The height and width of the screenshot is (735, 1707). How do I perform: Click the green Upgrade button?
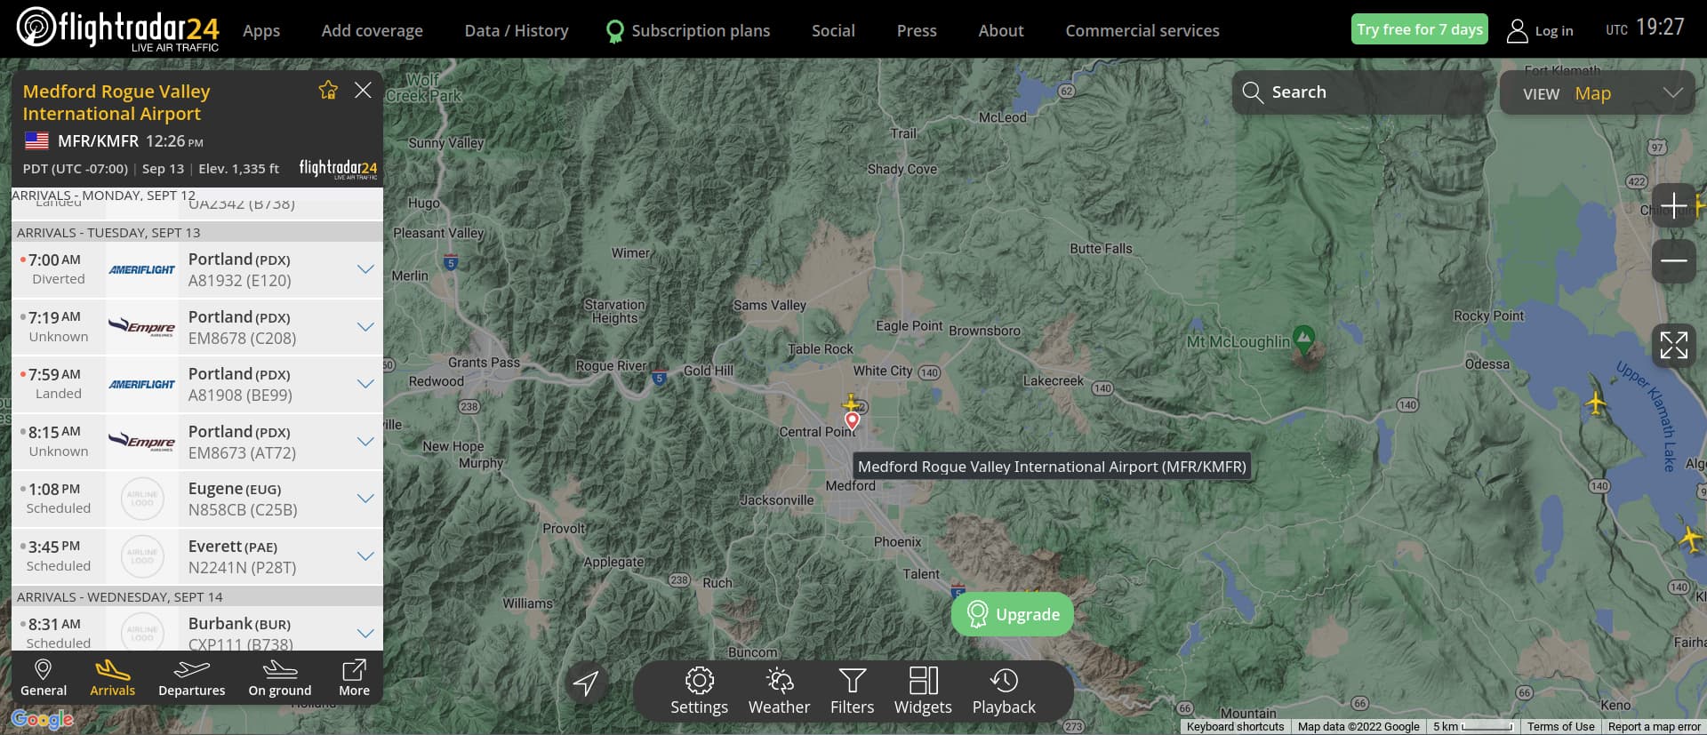[x=1013, y=614]
